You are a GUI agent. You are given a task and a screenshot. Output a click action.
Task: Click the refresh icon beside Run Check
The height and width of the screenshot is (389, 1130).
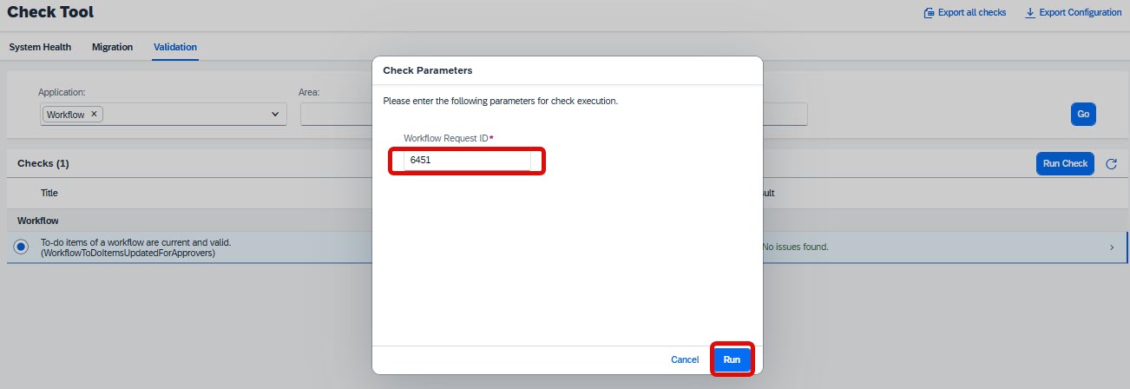1111,163
